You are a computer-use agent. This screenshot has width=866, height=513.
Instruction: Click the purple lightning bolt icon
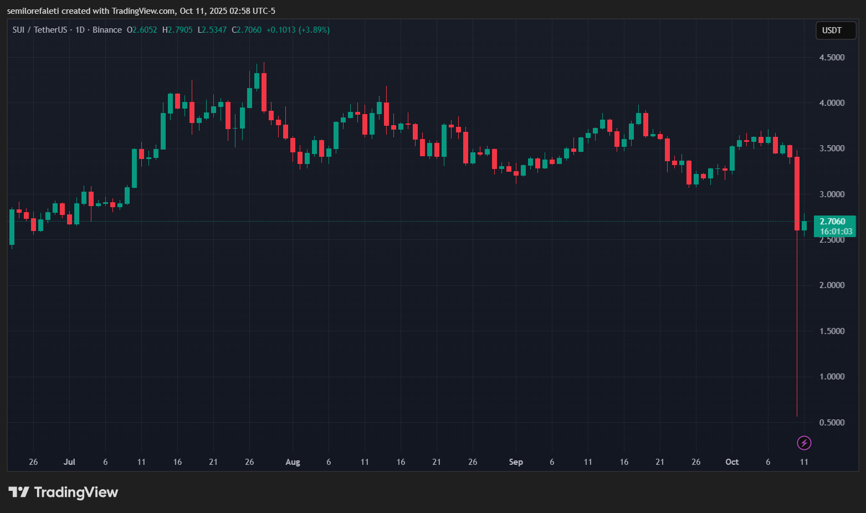(x=804, y=443)
